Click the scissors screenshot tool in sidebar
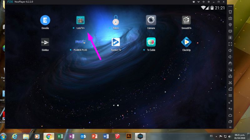This screenshot has width=250, height=140. pyautogui.click(x=230, y=82)
